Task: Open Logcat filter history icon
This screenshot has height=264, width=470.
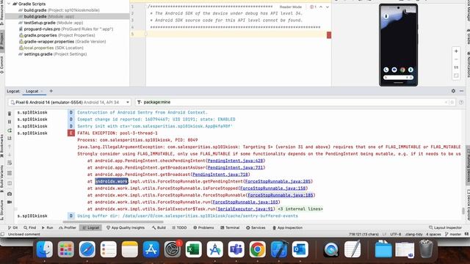Action: (140, 103)
